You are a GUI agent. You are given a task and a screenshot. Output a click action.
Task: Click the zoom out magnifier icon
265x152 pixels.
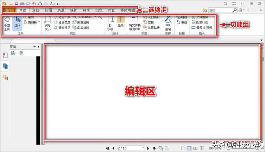click(x=75, y=17)
